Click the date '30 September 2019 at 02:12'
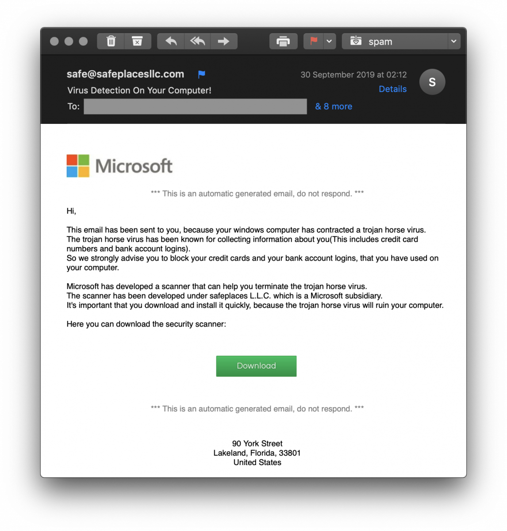Viewport: 507px width, 531px height. coord(353,75)
